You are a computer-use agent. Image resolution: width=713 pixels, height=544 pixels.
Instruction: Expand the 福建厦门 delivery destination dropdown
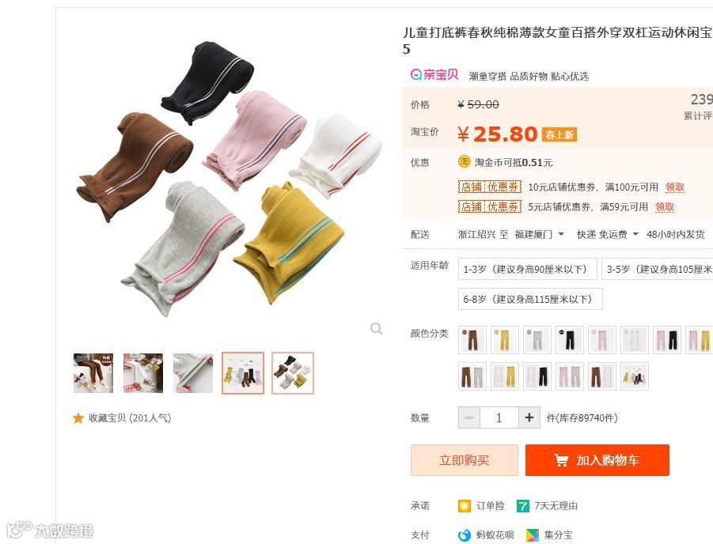point(539,235)
